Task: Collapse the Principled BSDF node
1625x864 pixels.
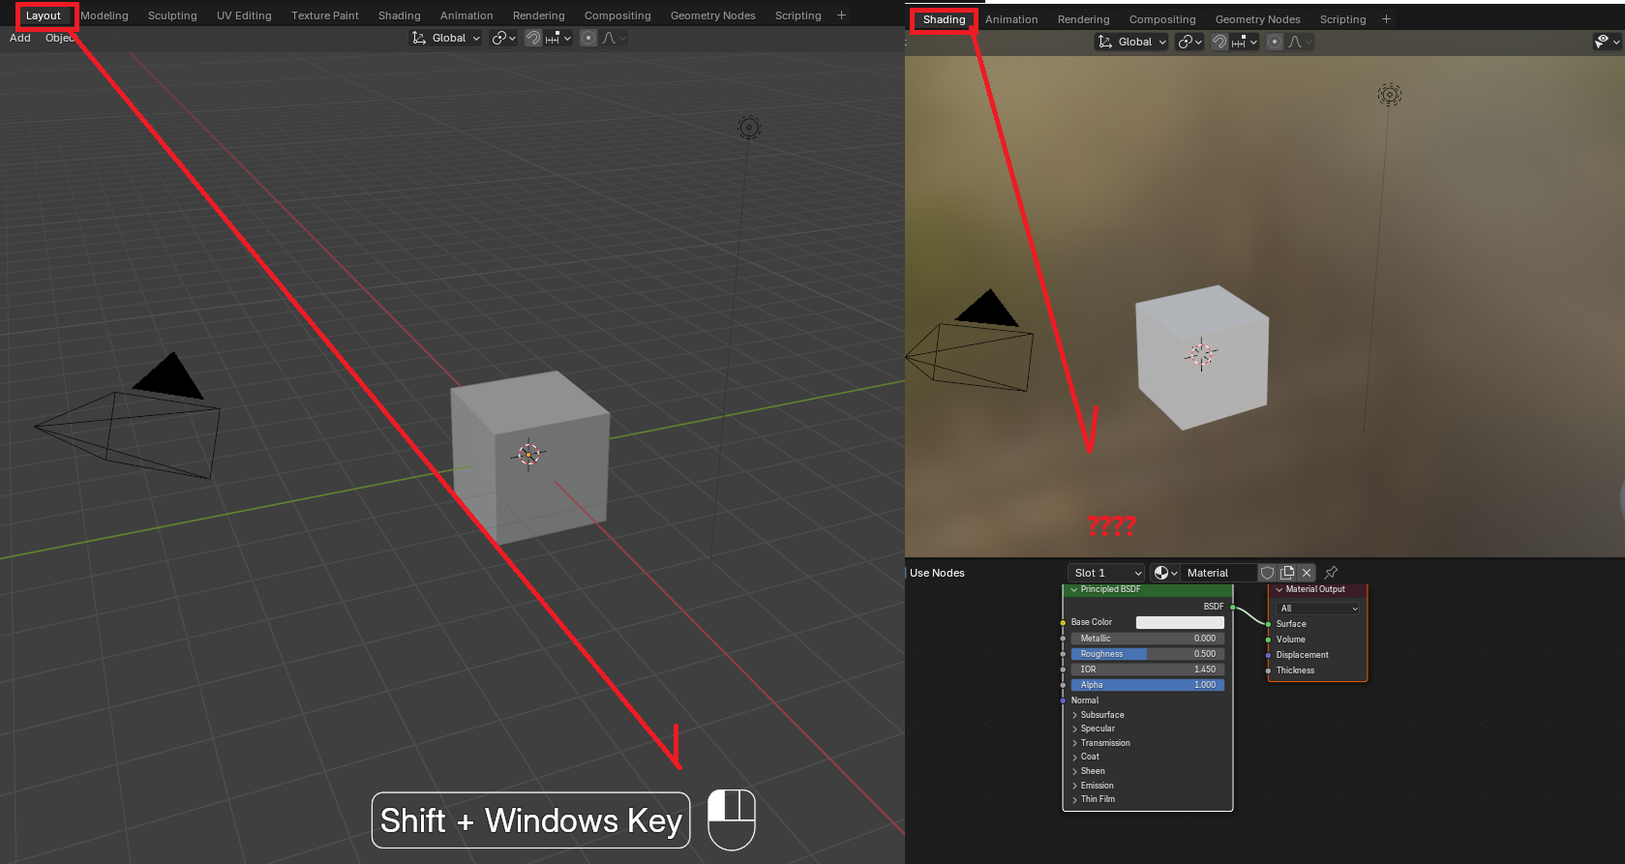Action: pyautogui.click(x=1073, y=589)
